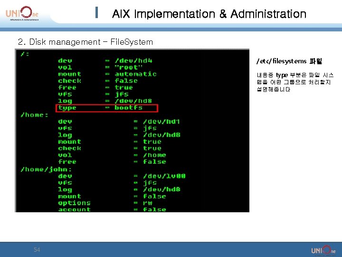Click '/dev/hd8' in the /home: stanza
342x257 pixels.
click(x=161, y=135)
